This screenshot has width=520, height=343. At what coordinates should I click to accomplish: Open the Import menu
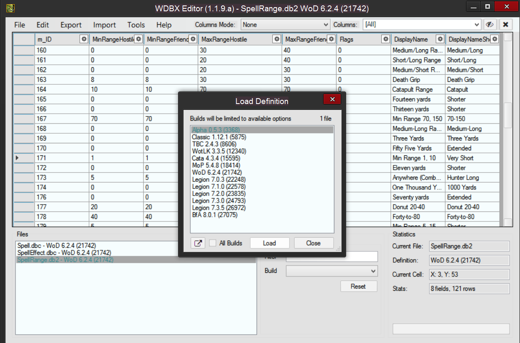pyautogui.click(x=105, y=25)
